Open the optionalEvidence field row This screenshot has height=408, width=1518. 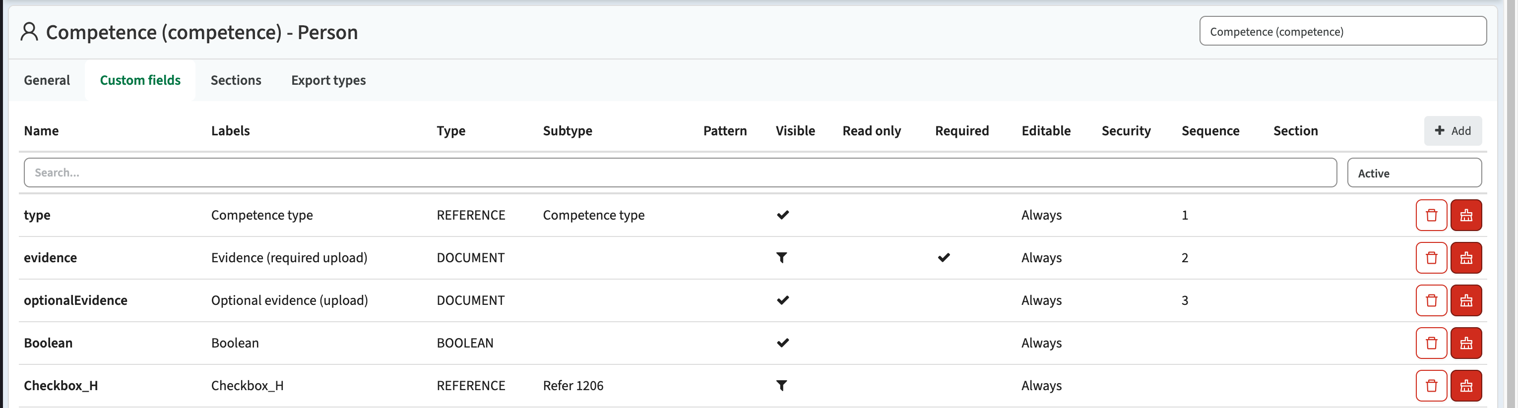coord(754,301)
